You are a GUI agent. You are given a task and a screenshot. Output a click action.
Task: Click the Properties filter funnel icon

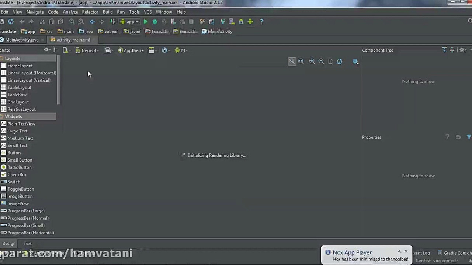[x=469, y=137]
